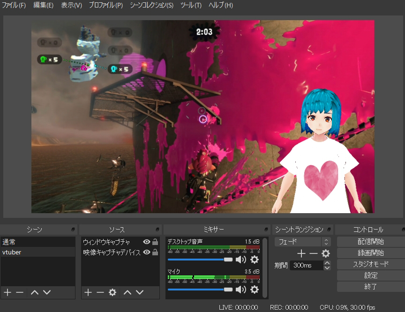Add a new scene with plus icon
Screen dimensions: 405x312
click(x=7, y=292)
